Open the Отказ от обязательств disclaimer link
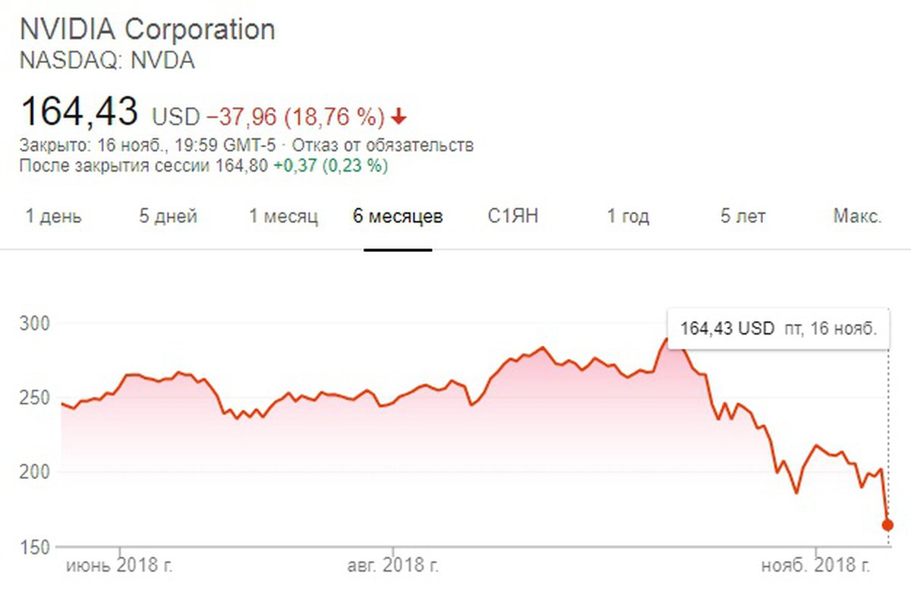The width and height of the screenshot is (911, 592). tap(383, 145)
